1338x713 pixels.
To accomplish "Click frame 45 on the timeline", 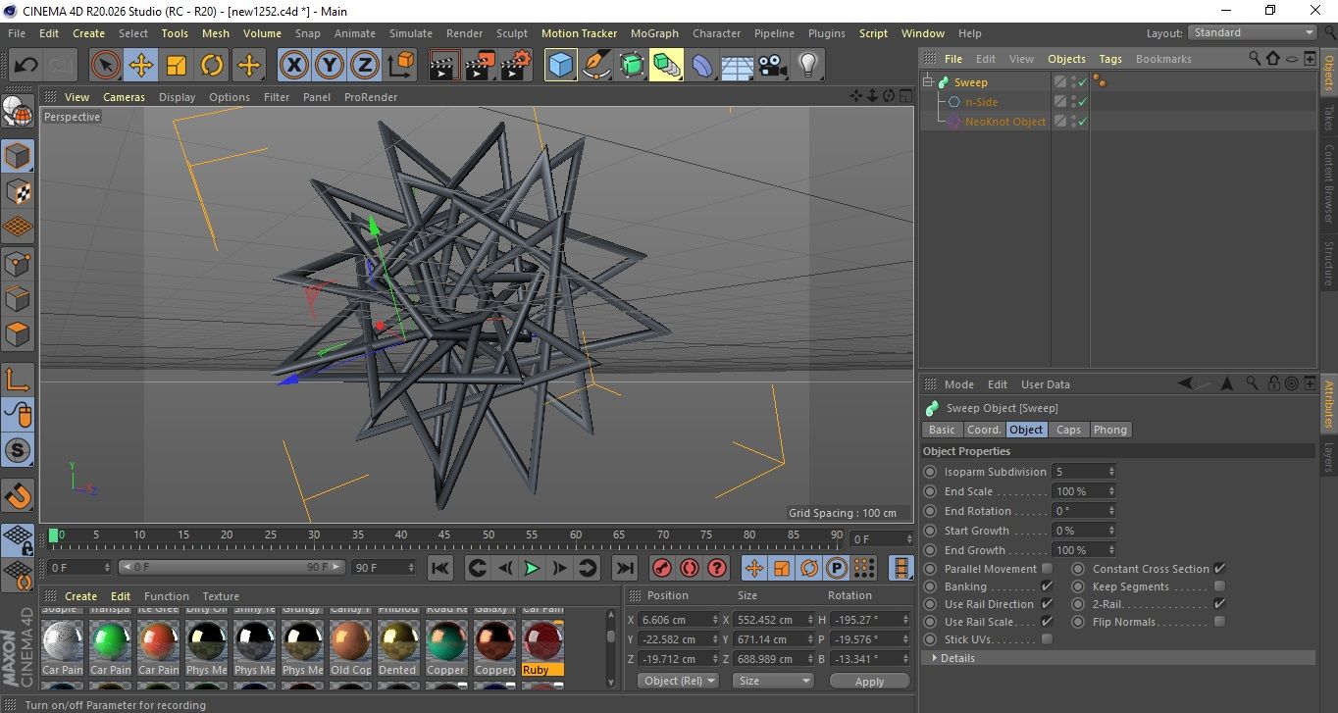I will (x=444, y=536).
